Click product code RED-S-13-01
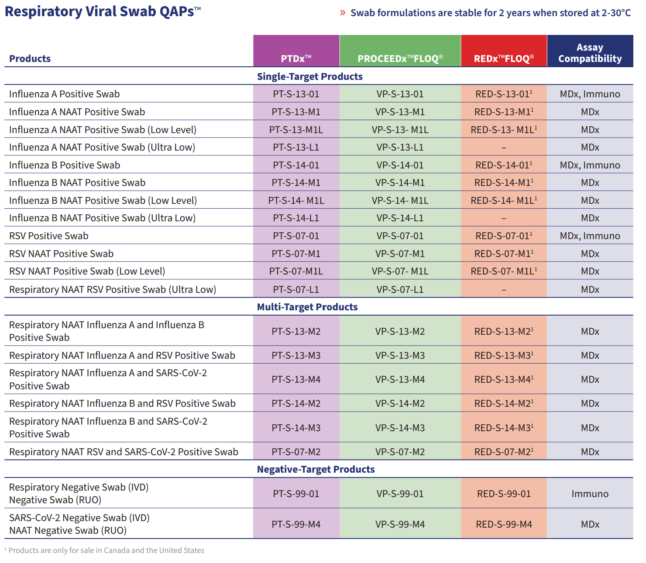The image size is (646, 563). pyautogui.click(x=504, y=94)
